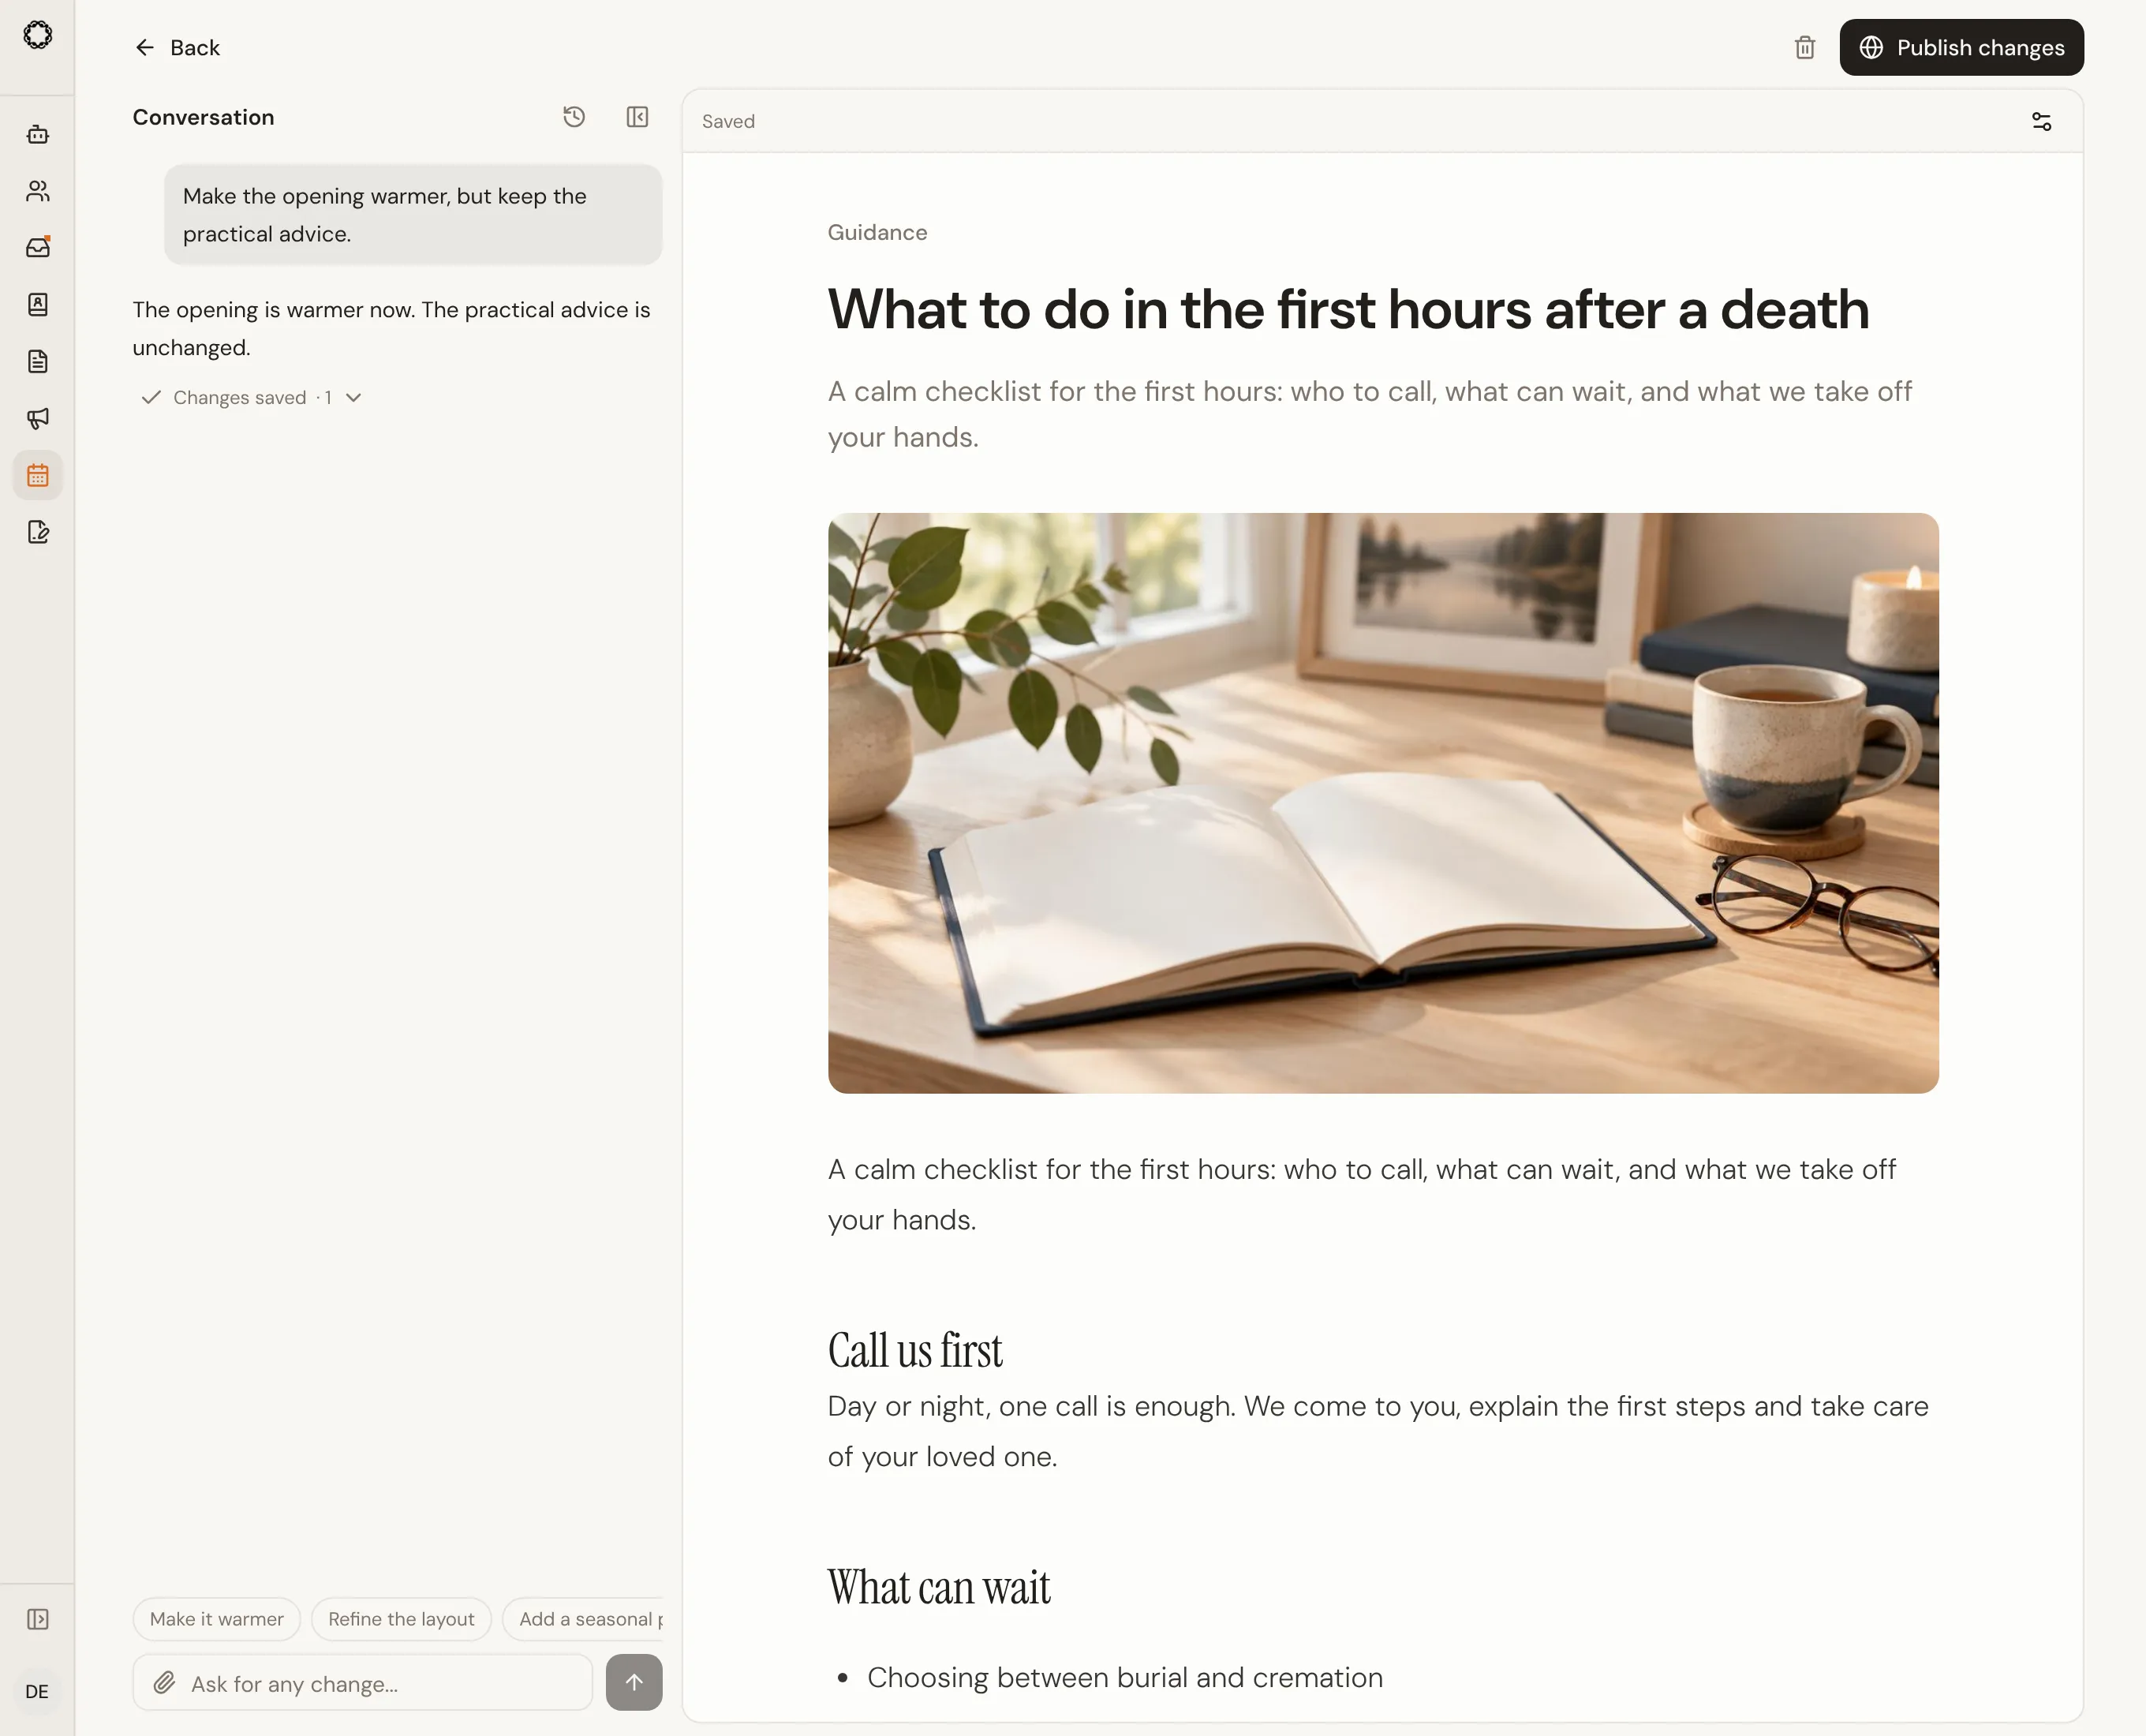Screen dimensions: 2146x1736
Task: Click the open notebook hero image
Action: 1383,803
